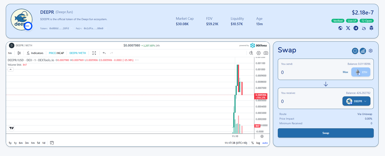Click the TradingView logo on chart
The image size is (385, 156).
click(12, 128)
